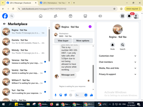This screenshot has height=107, width=143.
Task: Search in conversation magnifier icon
Action: (122, 45)
